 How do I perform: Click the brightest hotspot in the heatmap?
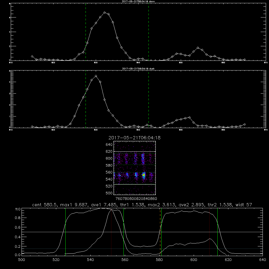[144, 175]
